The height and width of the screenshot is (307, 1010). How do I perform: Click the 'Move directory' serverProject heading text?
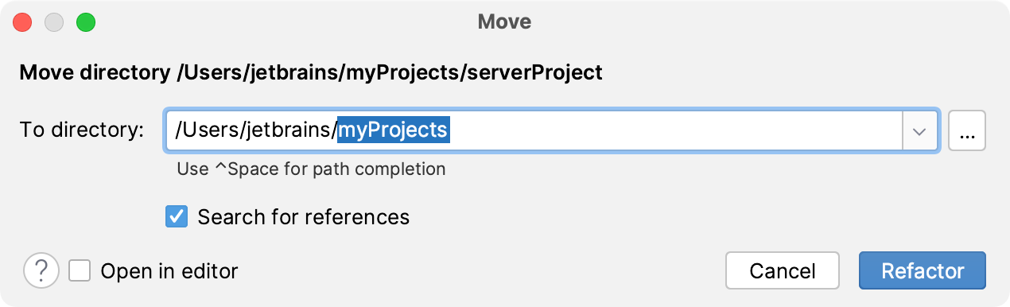click(311, 73)
